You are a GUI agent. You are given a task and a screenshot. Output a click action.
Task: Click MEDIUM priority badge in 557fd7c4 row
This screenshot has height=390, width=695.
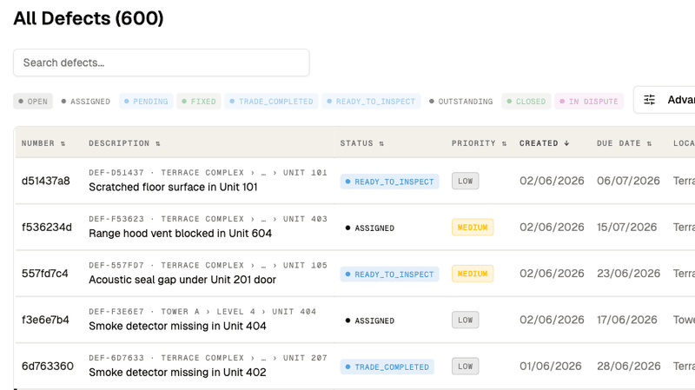[x=473, y=274]
